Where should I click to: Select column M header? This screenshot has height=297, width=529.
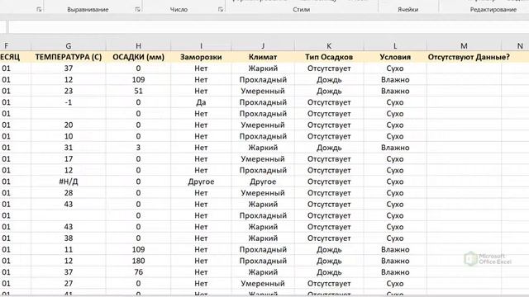click(x=464, y=46)
